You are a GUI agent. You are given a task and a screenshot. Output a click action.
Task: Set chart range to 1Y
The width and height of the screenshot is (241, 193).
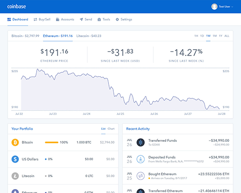pyautogui.click(x=221, y=36)
